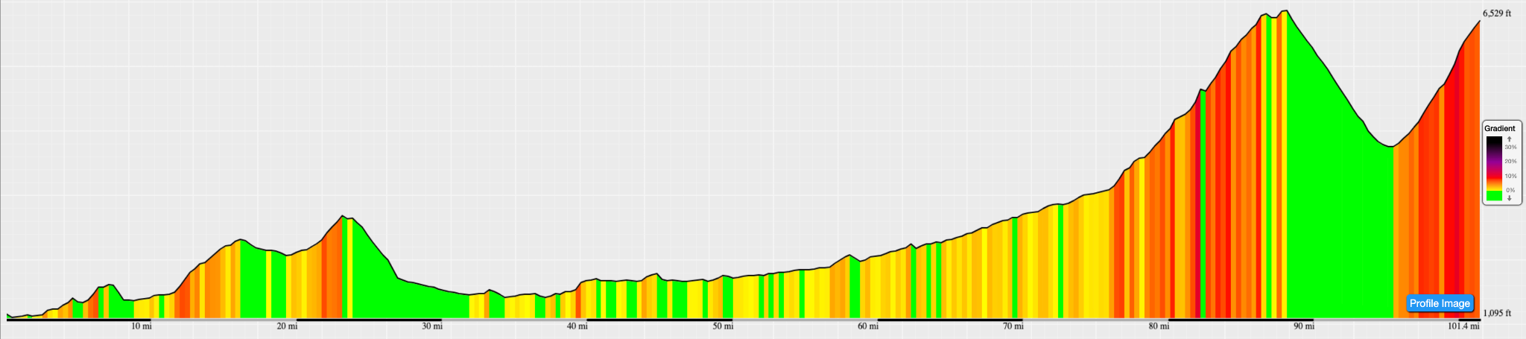
Task: Select the green descent swatch in Gradient legend
Action: (x=1494, y=196)
